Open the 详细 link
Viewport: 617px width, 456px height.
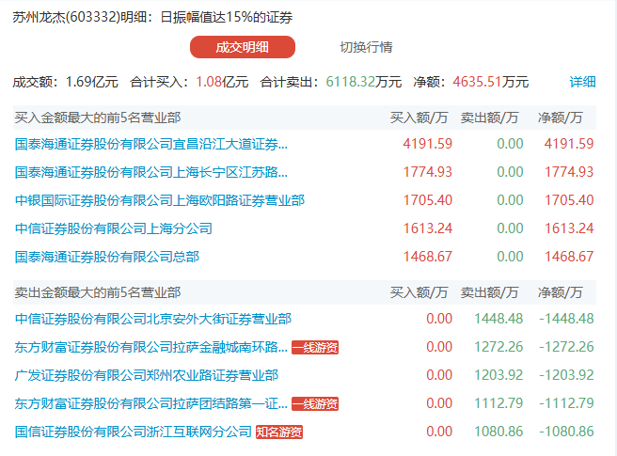tap(582, 82)
